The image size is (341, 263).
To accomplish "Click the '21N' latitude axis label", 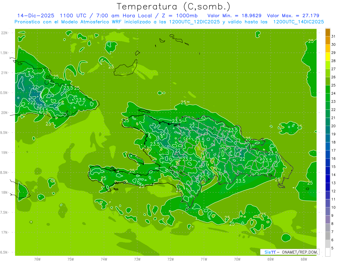I will click(5, 73).
